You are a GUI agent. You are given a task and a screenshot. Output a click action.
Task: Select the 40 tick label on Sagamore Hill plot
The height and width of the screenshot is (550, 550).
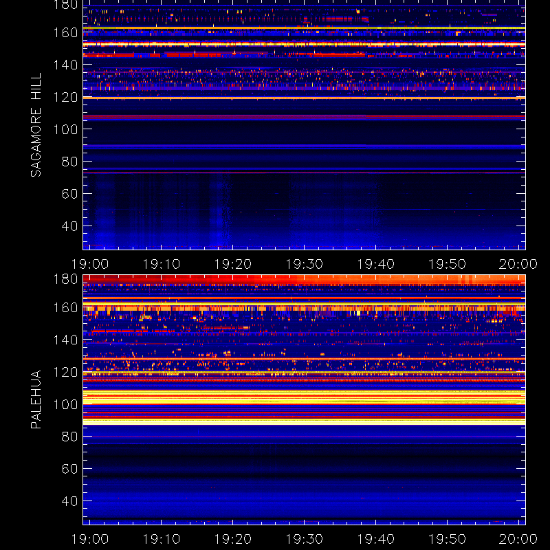[69, 226]
